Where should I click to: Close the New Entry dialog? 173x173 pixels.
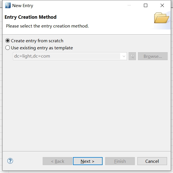(x=162, y=6)
